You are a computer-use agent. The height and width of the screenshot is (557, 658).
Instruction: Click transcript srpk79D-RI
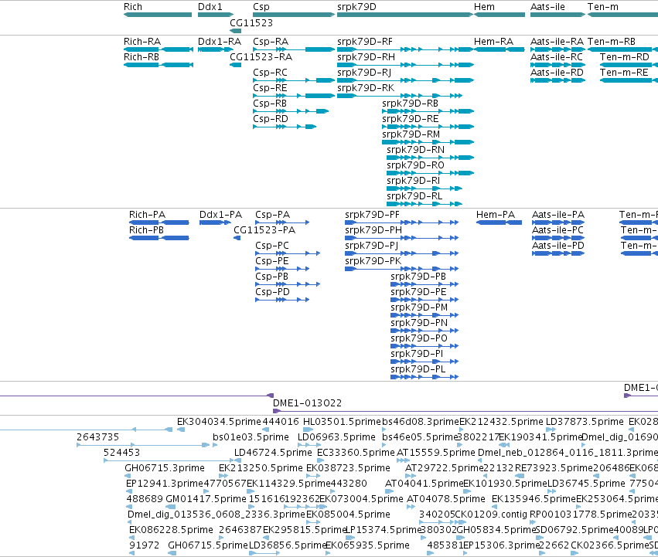[x=414, y=182]
